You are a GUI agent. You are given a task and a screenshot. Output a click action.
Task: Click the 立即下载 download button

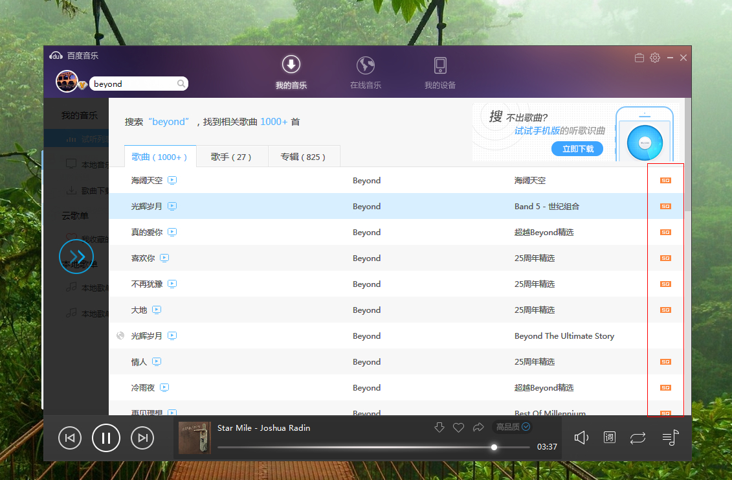pos(577,148)
